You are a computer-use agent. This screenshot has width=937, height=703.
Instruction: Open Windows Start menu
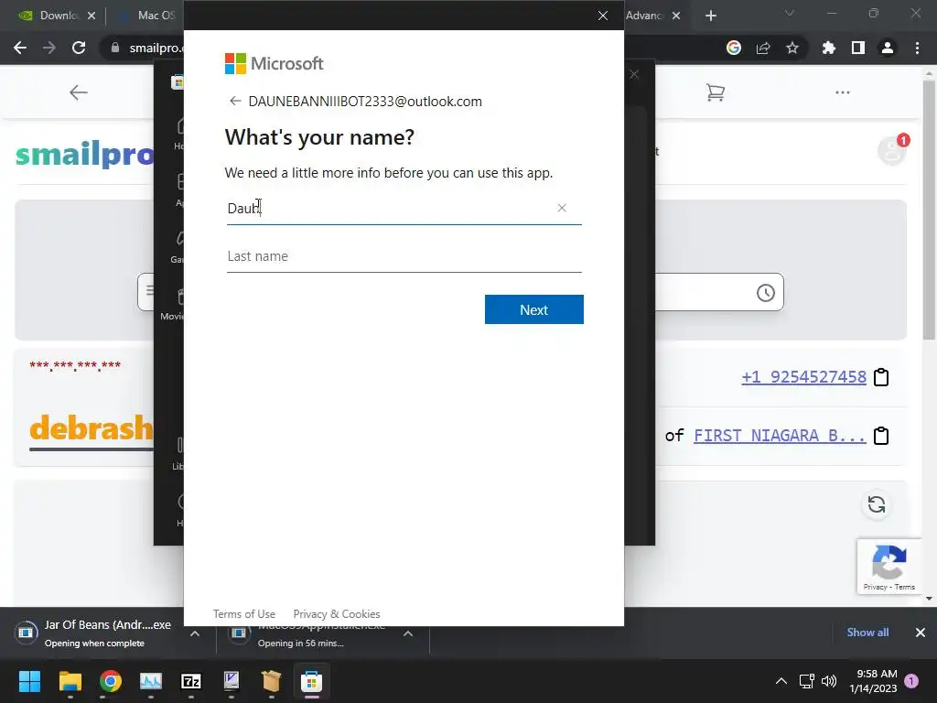pyautogui.click(x=29, y=681)
